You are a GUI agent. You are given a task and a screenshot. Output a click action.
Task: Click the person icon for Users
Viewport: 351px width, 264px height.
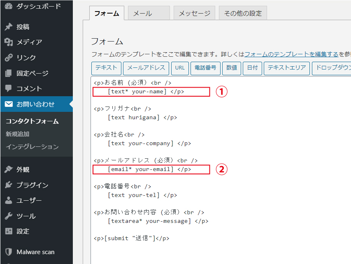click(8, 201)
